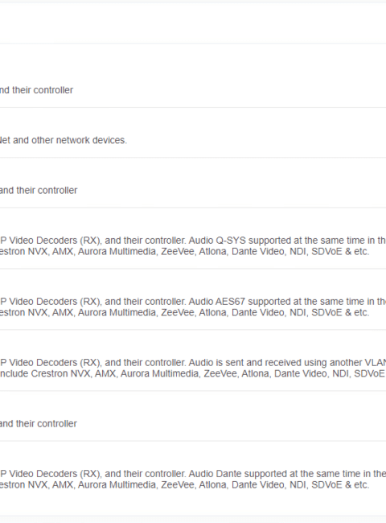Click the line beginning "nclude Crestron NVX"
This screenshot has height=523, width=386.
pos(193,373)
